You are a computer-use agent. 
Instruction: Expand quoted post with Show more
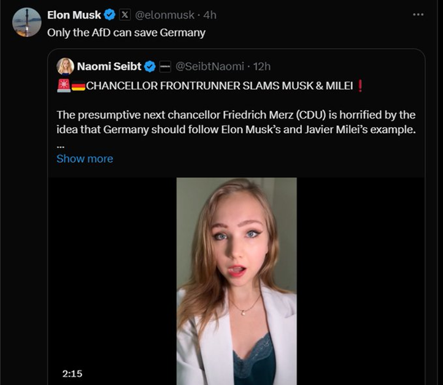coord(85,158)
